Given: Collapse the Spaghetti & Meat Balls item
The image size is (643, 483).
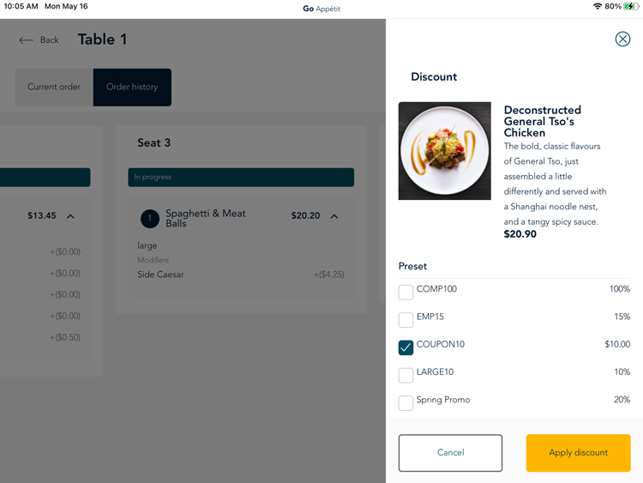Looking at the screenshot, I should click(x=334, y=216).
